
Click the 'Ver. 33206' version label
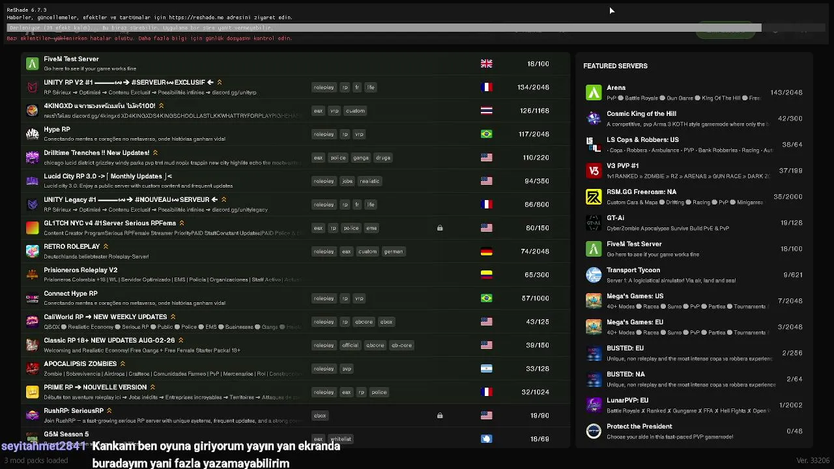(813, 461)
